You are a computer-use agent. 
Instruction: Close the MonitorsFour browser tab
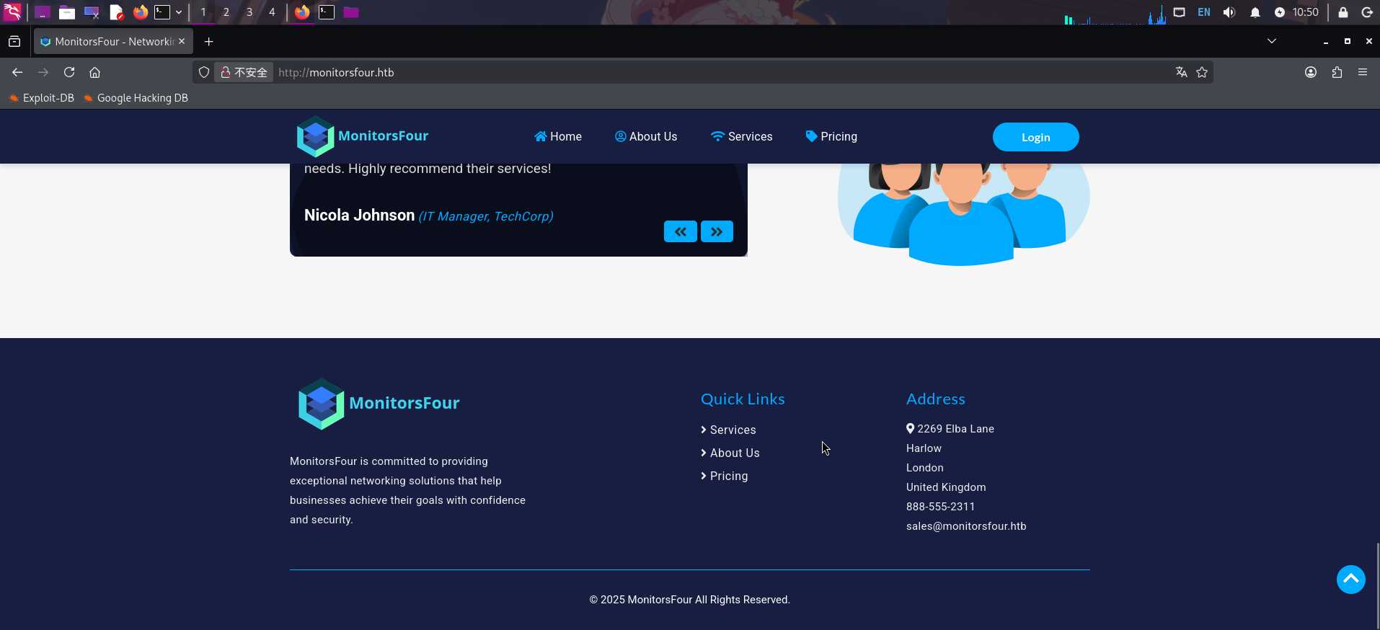[x=182, y=42]
